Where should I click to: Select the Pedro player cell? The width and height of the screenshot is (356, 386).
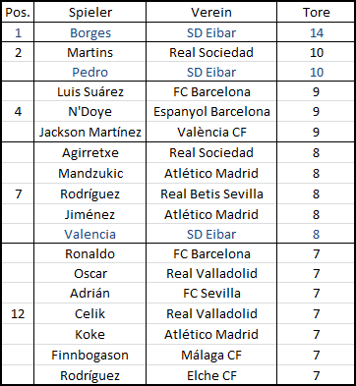point(89,72)
